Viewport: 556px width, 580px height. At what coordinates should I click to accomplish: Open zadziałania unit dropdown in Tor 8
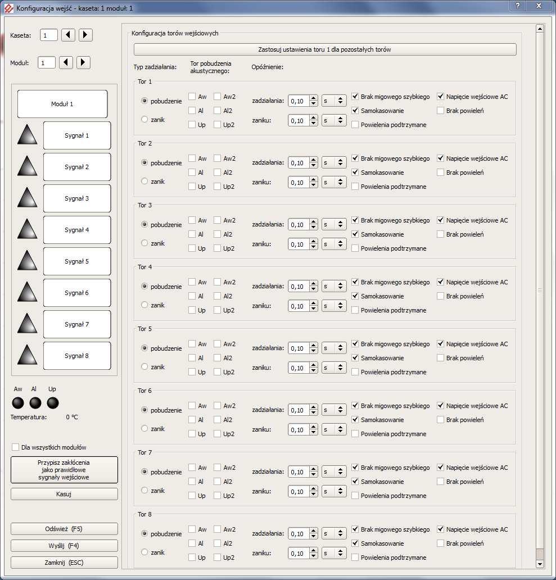click(334, 533)
